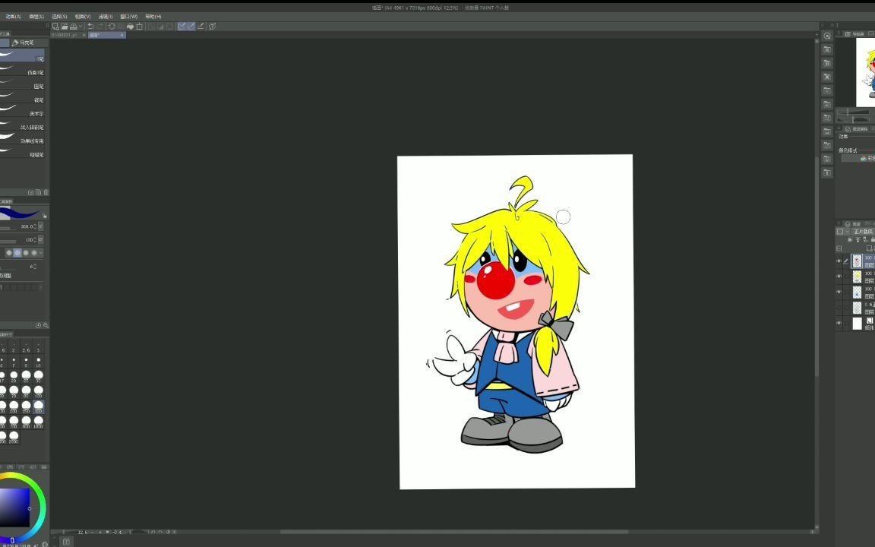This screenshot has height=547, width=875.
Task: Toggle Snap to Grid toolbar icon
Action: pos(201,27)
